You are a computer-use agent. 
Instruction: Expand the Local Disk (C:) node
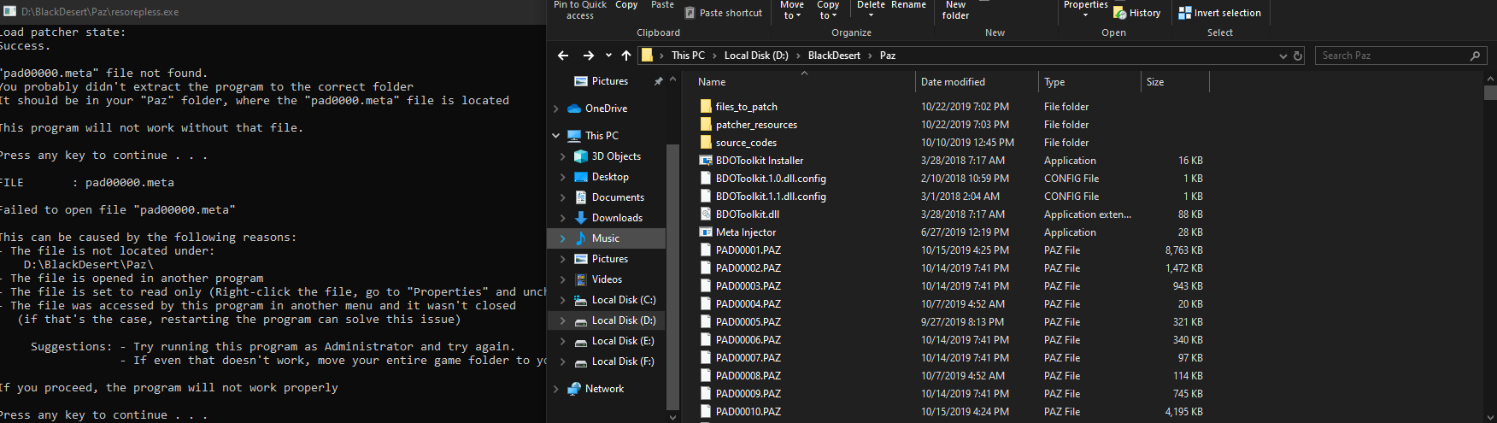[562, 300]
